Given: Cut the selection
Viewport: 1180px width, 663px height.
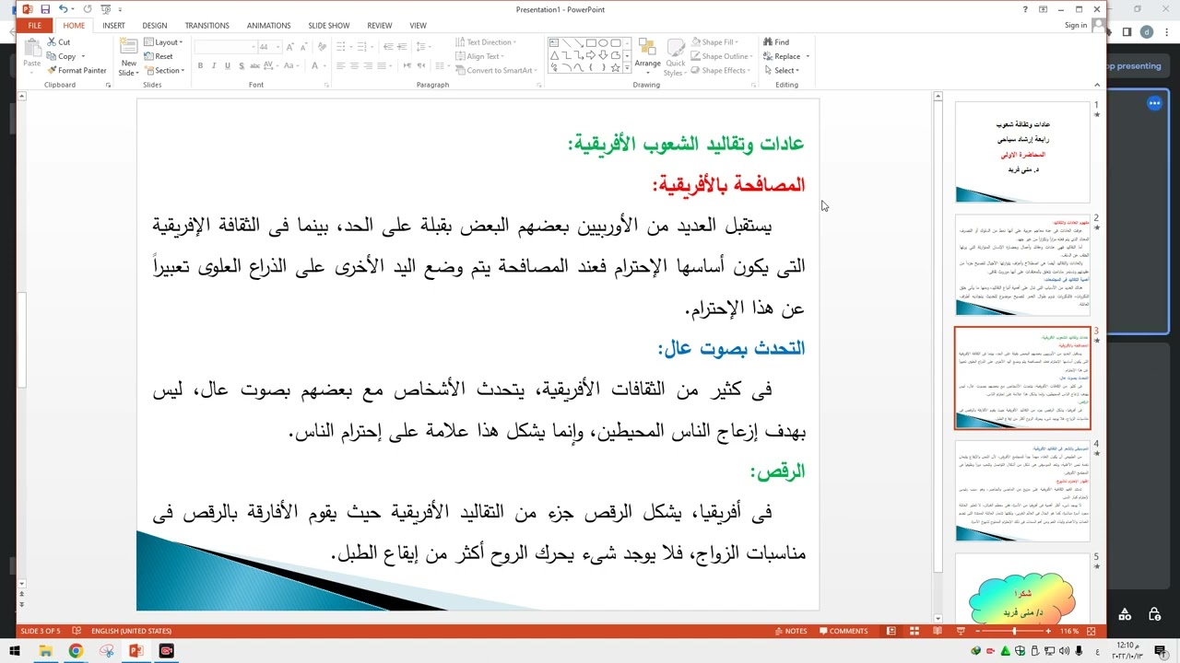Looking at the screenshot, I should (58, 42).
